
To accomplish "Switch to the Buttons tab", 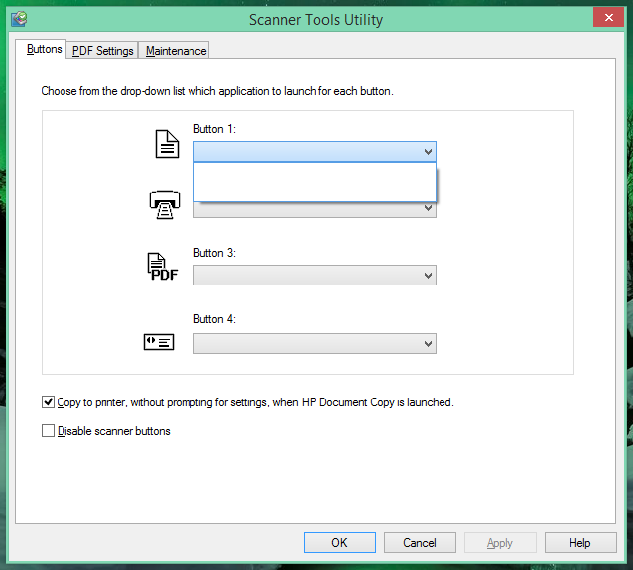I will 41,49.
